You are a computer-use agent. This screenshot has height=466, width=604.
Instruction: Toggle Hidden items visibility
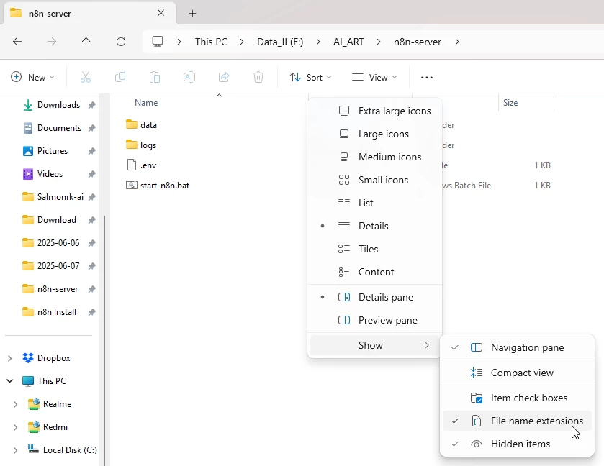coord(520,444)
